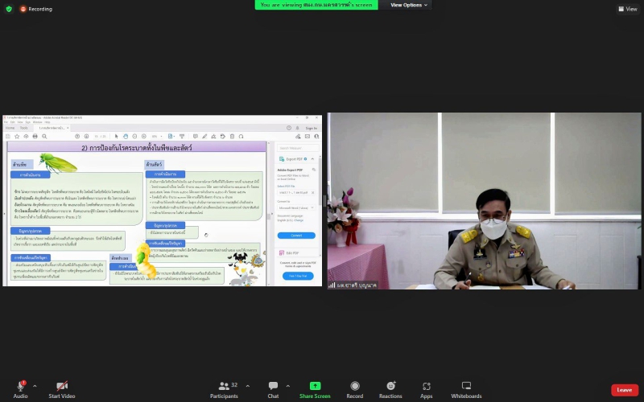Screen dimensions: 644x402
Task: Click Change document language link
Action: click(299, 220)
